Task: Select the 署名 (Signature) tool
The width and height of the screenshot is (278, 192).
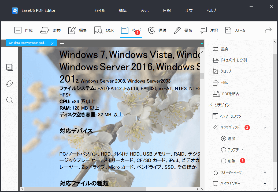Action: [x=183, y=30]
